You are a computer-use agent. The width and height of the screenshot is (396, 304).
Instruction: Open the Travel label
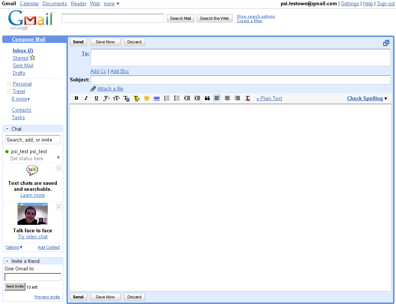point(19,91)
